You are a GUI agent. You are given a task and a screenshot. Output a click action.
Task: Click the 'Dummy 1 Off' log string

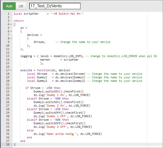(56, 116)
